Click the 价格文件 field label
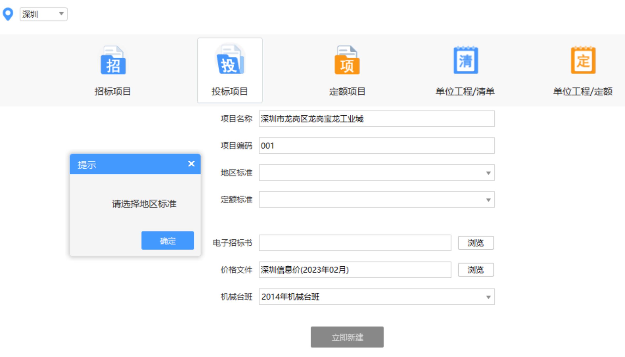 point(237,270)
